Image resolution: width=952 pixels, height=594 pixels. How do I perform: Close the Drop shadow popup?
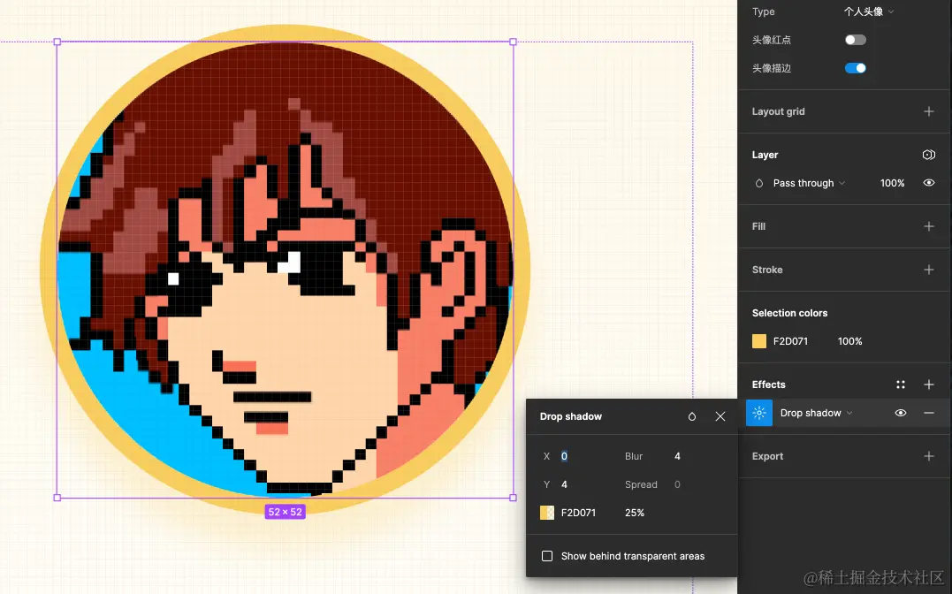720,416
